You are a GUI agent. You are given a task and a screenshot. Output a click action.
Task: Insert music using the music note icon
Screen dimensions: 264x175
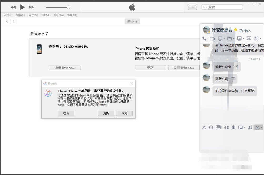tap(250, 128)
